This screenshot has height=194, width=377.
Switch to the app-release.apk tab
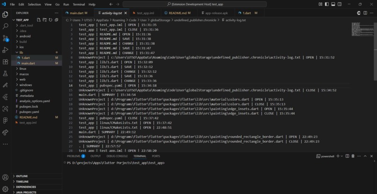[215, 13]
